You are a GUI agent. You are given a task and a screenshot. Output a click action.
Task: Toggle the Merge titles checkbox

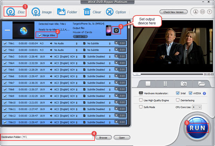click(40, 35)
